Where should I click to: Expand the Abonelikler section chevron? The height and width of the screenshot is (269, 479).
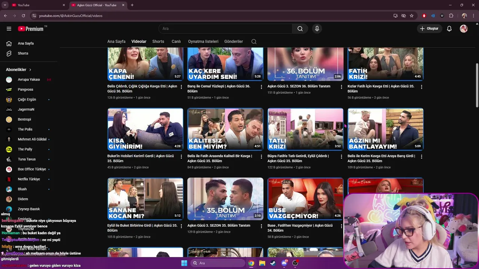click(x=30, y=70)
